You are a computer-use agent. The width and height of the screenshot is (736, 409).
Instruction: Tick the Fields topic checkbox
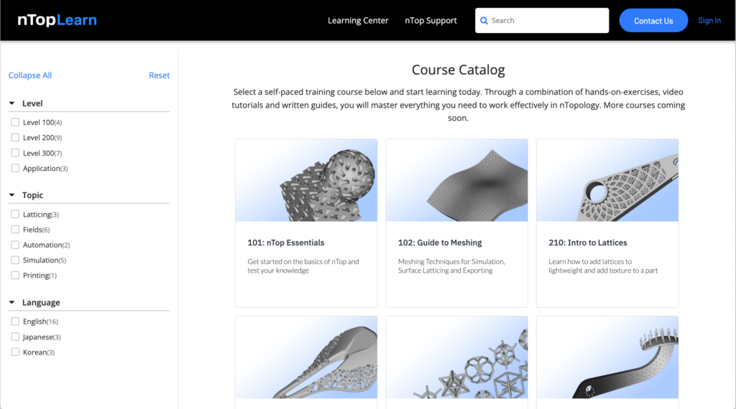15,230
